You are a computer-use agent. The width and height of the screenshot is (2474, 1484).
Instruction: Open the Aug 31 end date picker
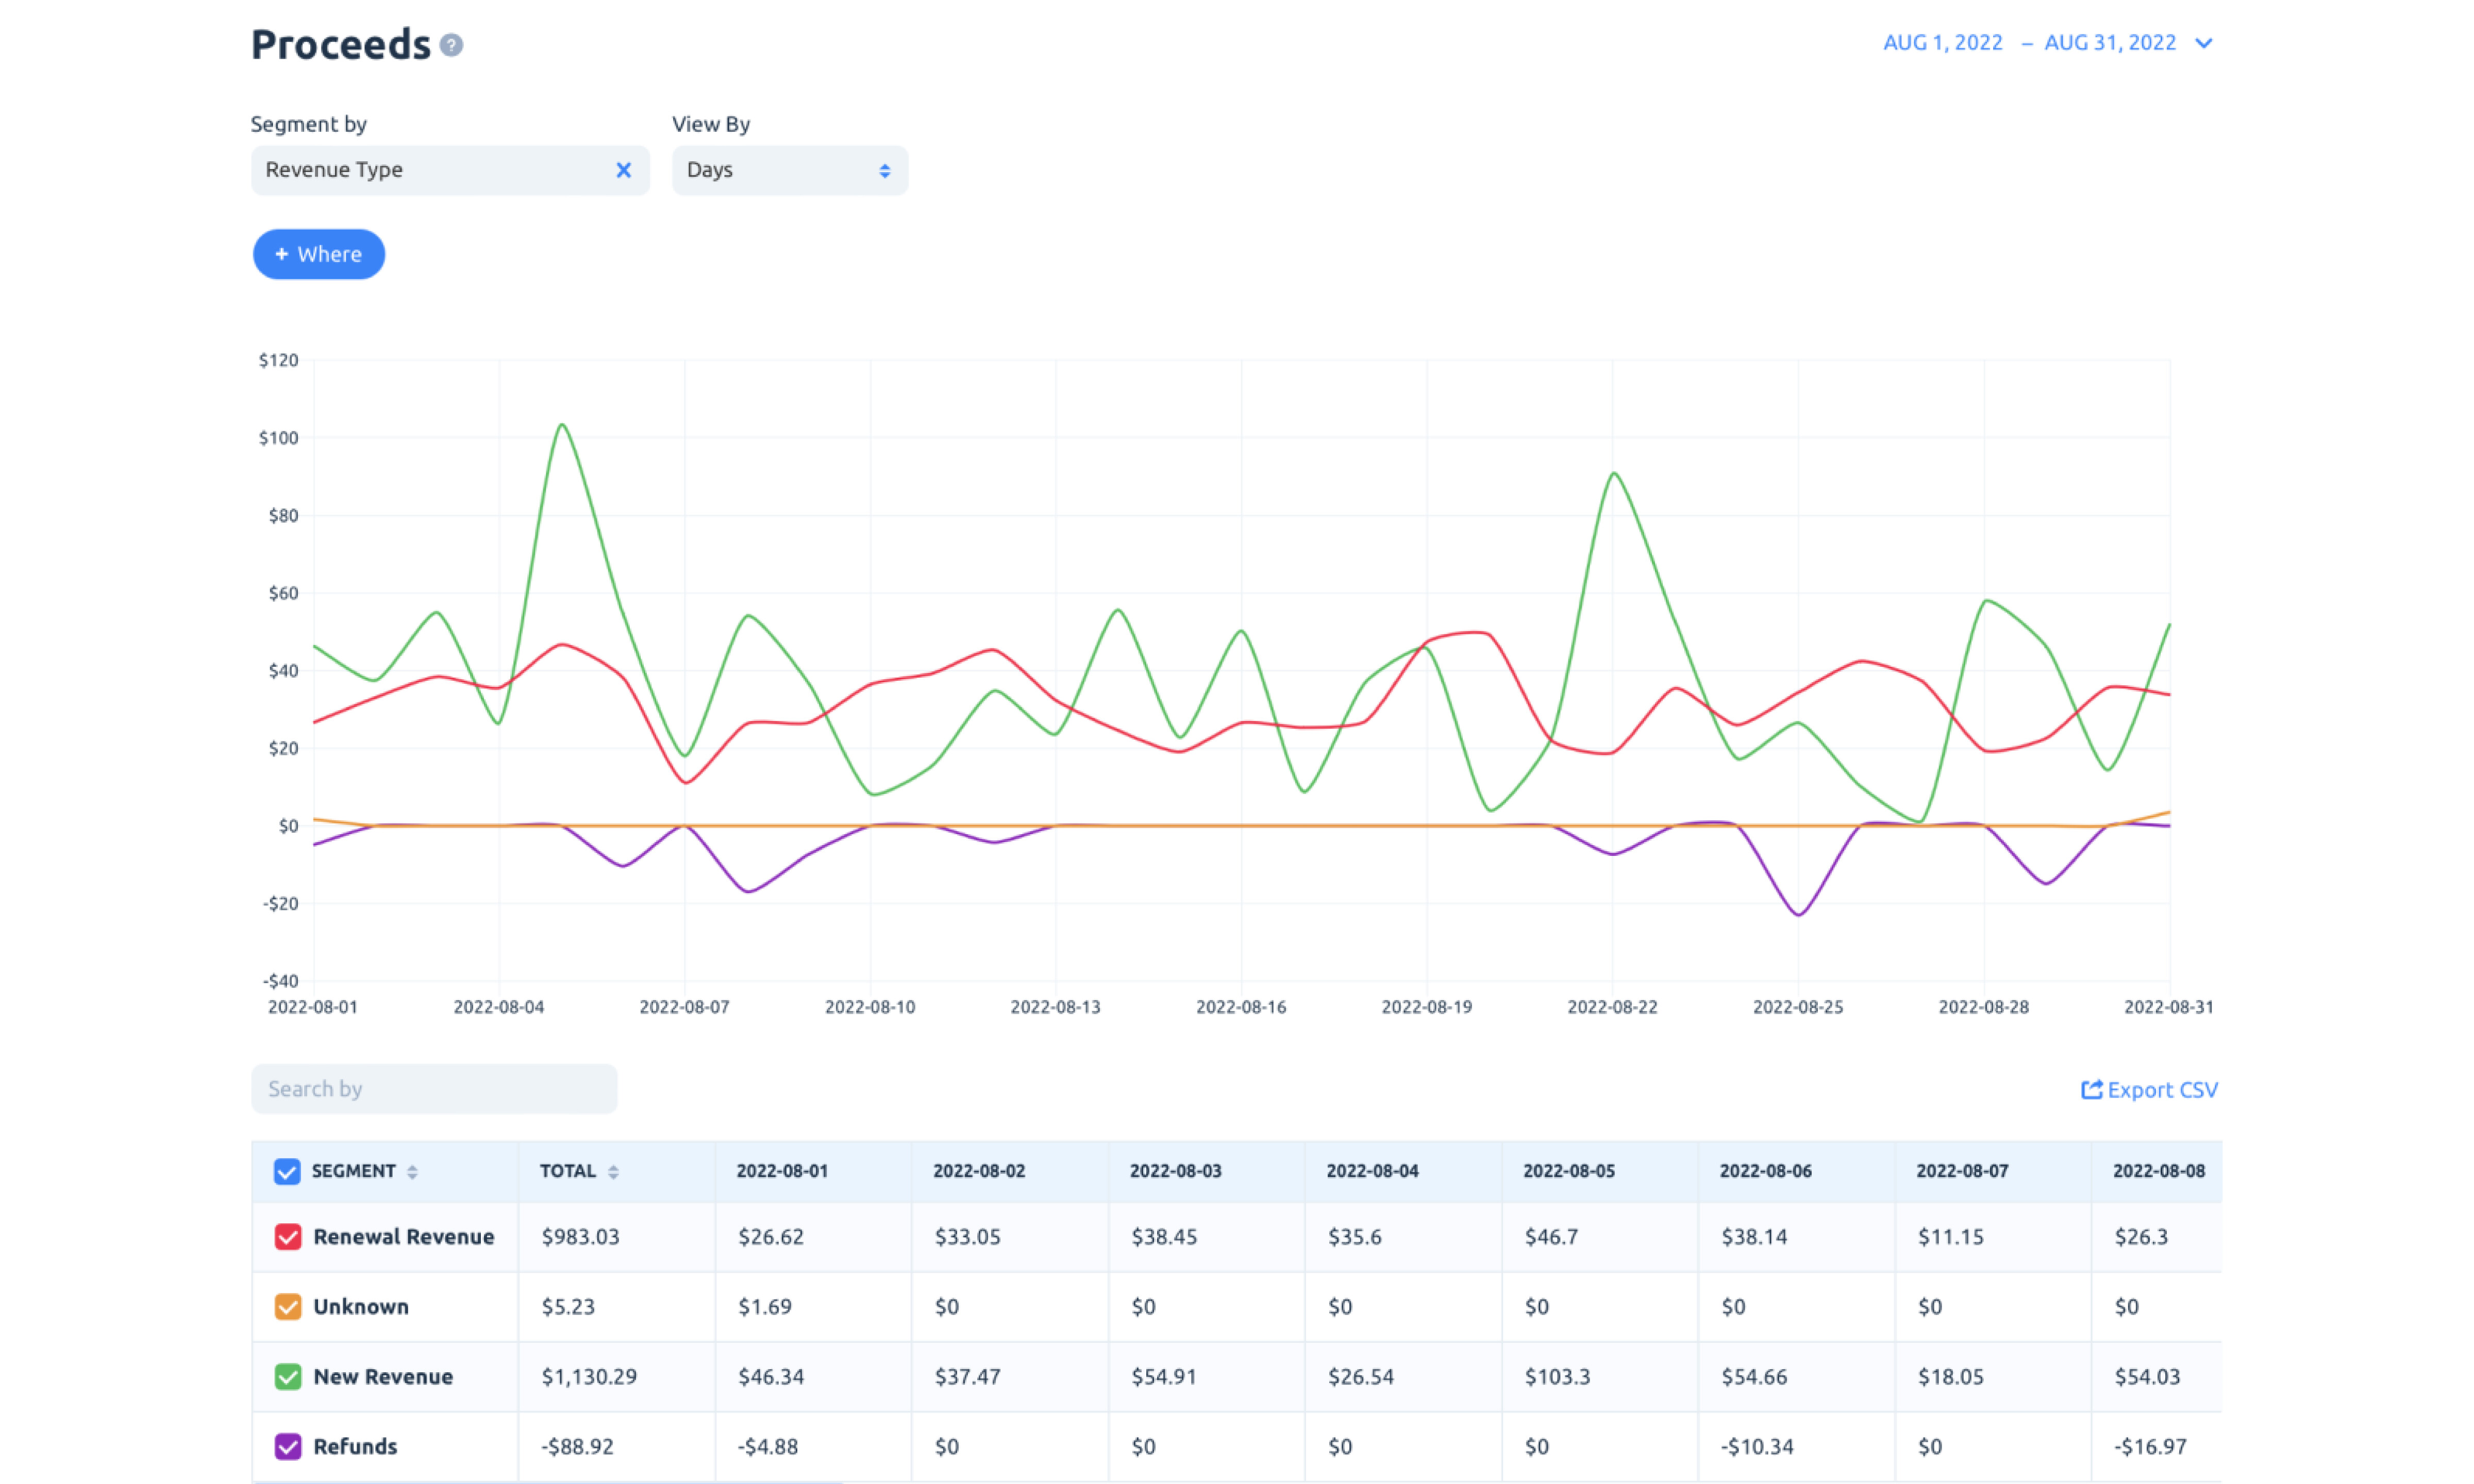pyautogui.click(x=2110, y=42)
